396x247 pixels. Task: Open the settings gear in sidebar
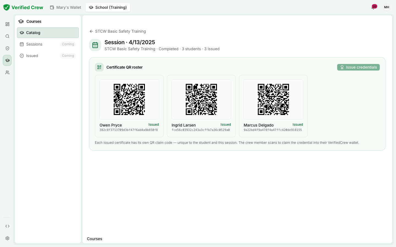7,238
